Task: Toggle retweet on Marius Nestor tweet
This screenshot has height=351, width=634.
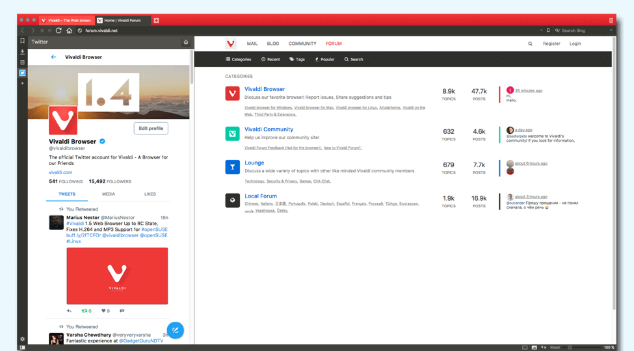Action: click(85, 311)
